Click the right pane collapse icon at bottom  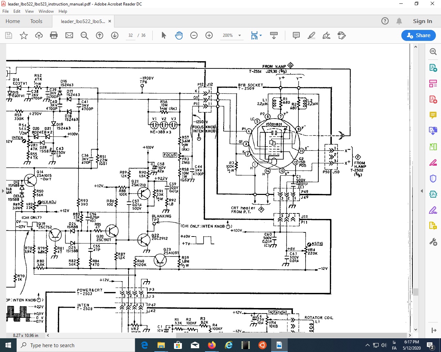433,330
